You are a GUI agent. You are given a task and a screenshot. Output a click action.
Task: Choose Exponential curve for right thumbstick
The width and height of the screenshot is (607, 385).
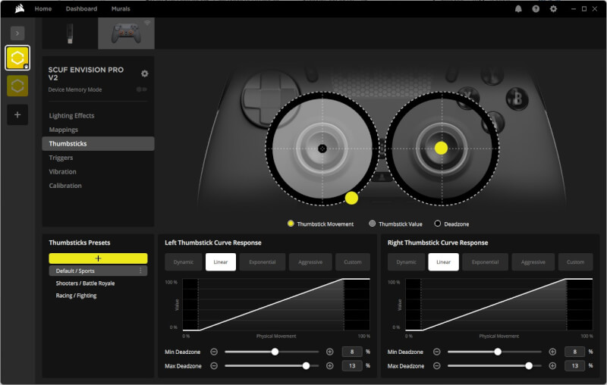pos(485,262)
